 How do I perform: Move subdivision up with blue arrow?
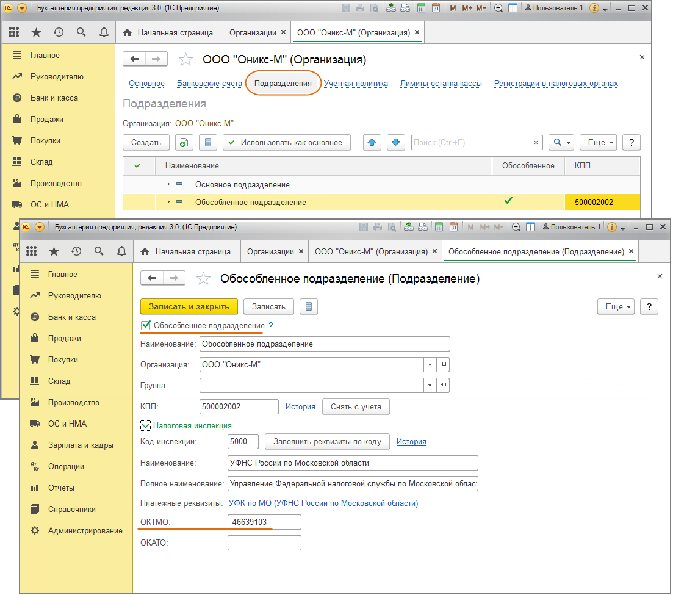tap(372, 143)
